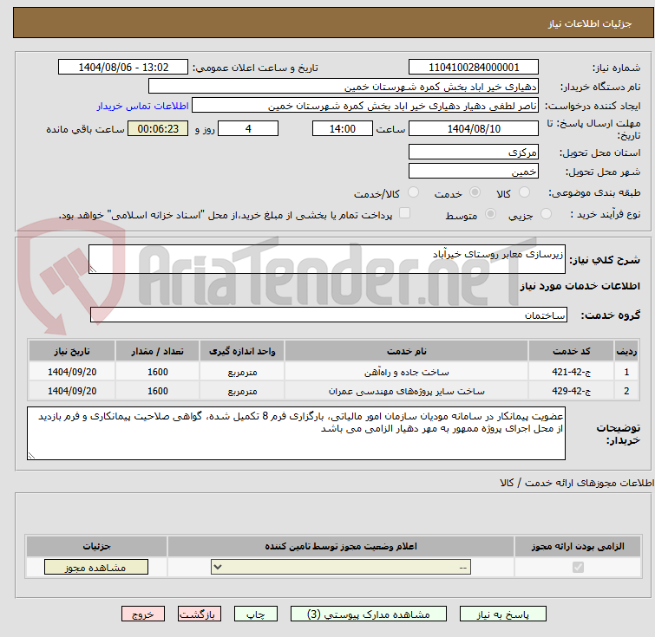
Task: Click quantity 1600 in row 1
Action: point(158,372)
